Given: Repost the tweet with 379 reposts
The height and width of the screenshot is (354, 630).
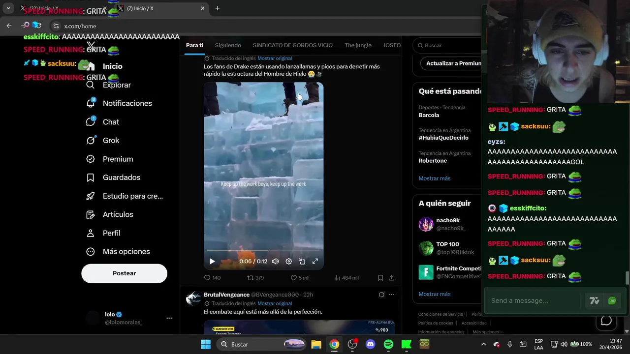Looking at the screenshot, I should [x=255, y=278].
